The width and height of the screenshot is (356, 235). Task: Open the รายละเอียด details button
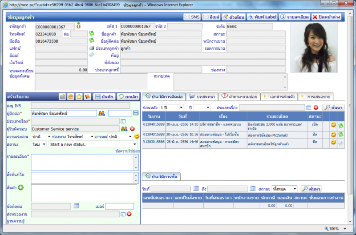295,17
